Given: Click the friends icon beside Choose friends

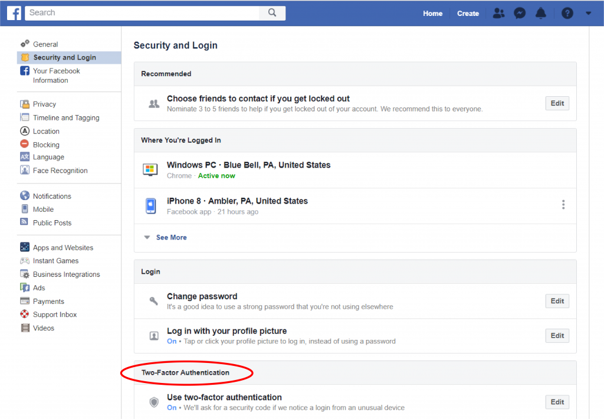Looking at the screenshot, I should click(x=154, y=104).
